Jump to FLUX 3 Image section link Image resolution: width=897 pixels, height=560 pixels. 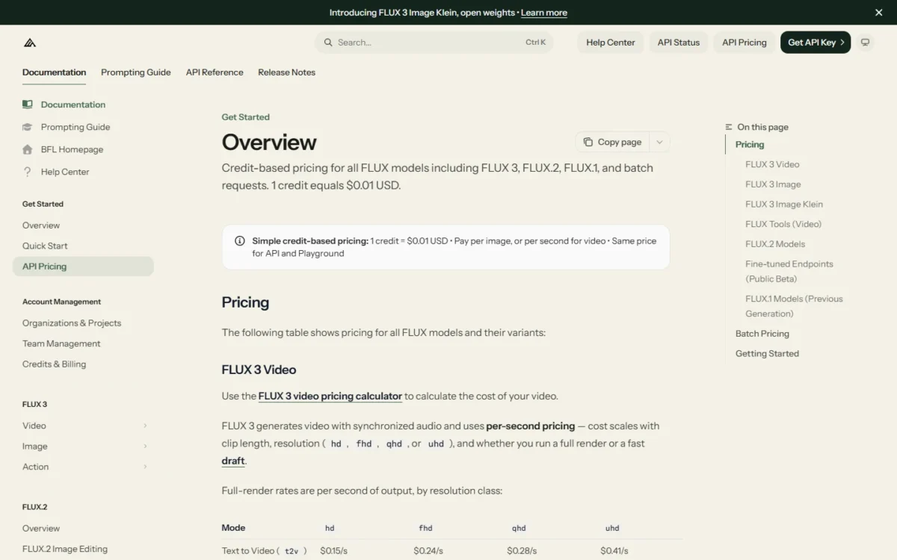click(x=773, y=184)
